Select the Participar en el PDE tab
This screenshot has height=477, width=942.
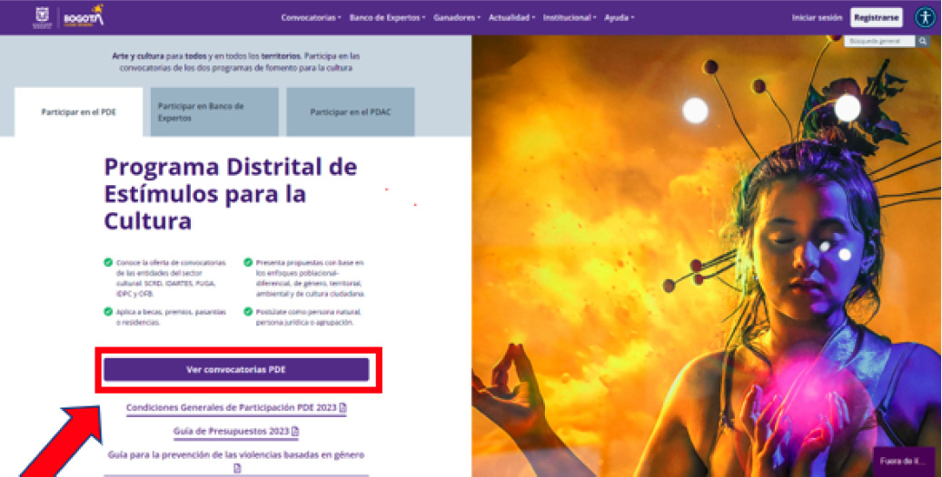click(x=79, y=112)
